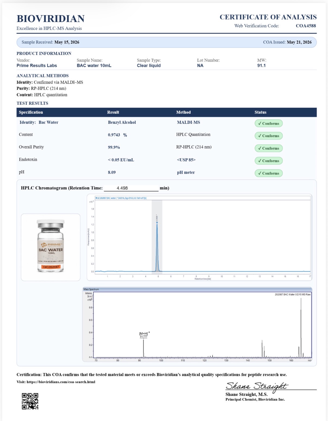Click the CERTIFICATE OF ANALYSIS title
This screenshot has width=328, height=421.
268,17
